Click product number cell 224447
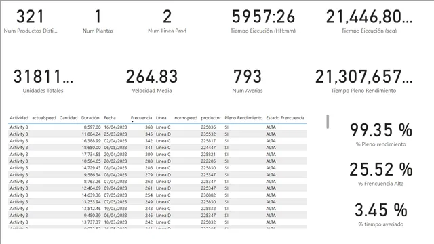The height and width of the screenshot is (244, 434). click(x=208, y=148)
